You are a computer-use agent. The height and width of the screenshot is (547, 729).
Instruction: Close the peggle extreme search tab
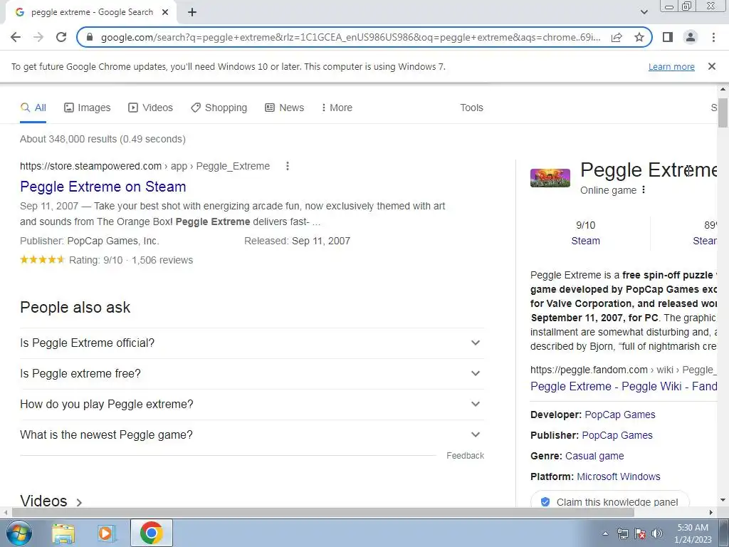165,12
